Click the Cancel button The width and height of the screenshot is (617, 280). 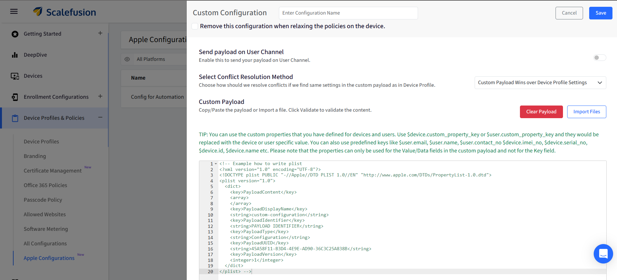pos(569,13)
